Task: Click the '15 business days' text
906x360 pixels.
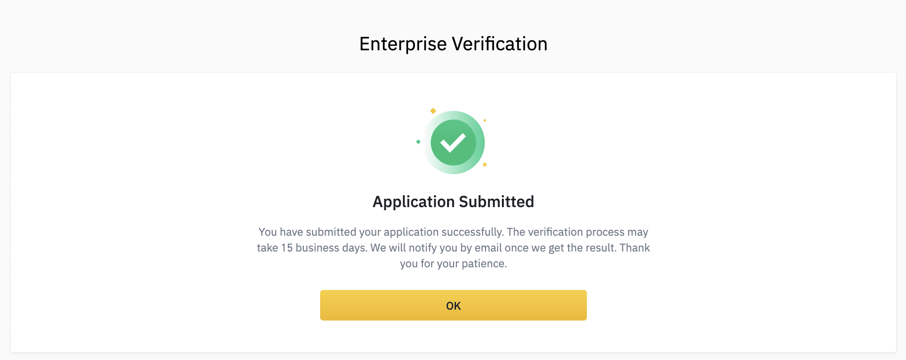Action: click(325, 248)
